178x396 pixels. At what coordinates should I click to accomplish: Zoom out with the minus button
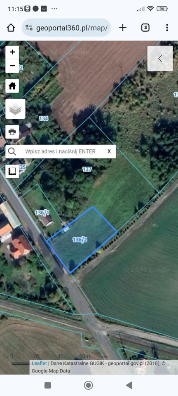(12, 66)
